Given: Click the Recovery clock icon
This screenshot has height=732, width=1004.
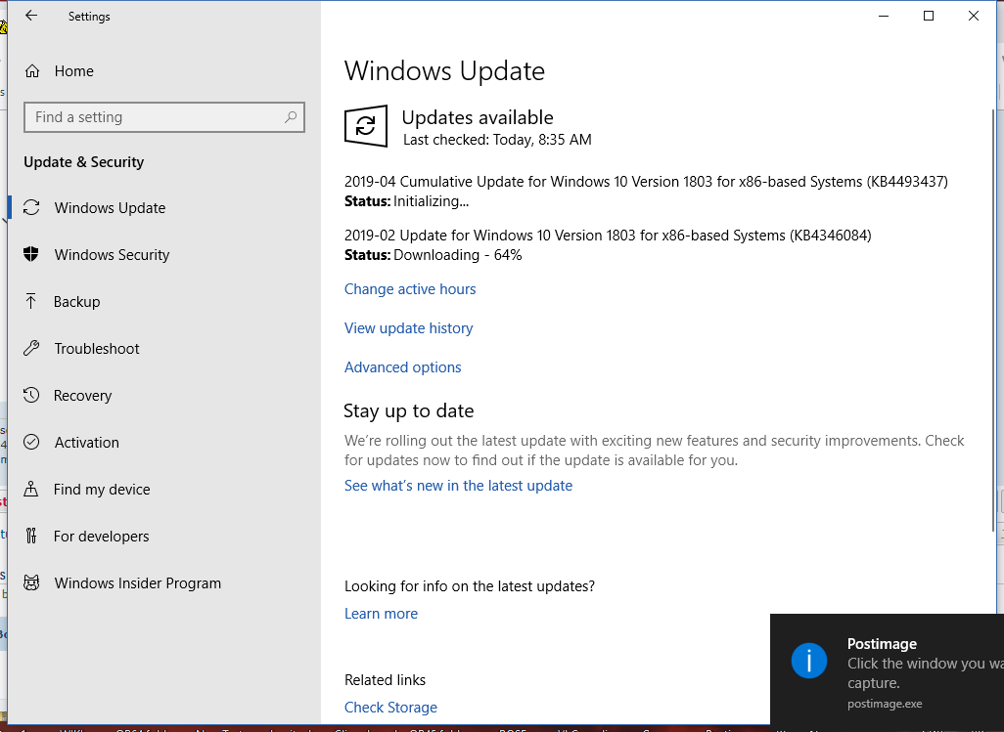Looking at the screenshot, I should click(31, 395).
